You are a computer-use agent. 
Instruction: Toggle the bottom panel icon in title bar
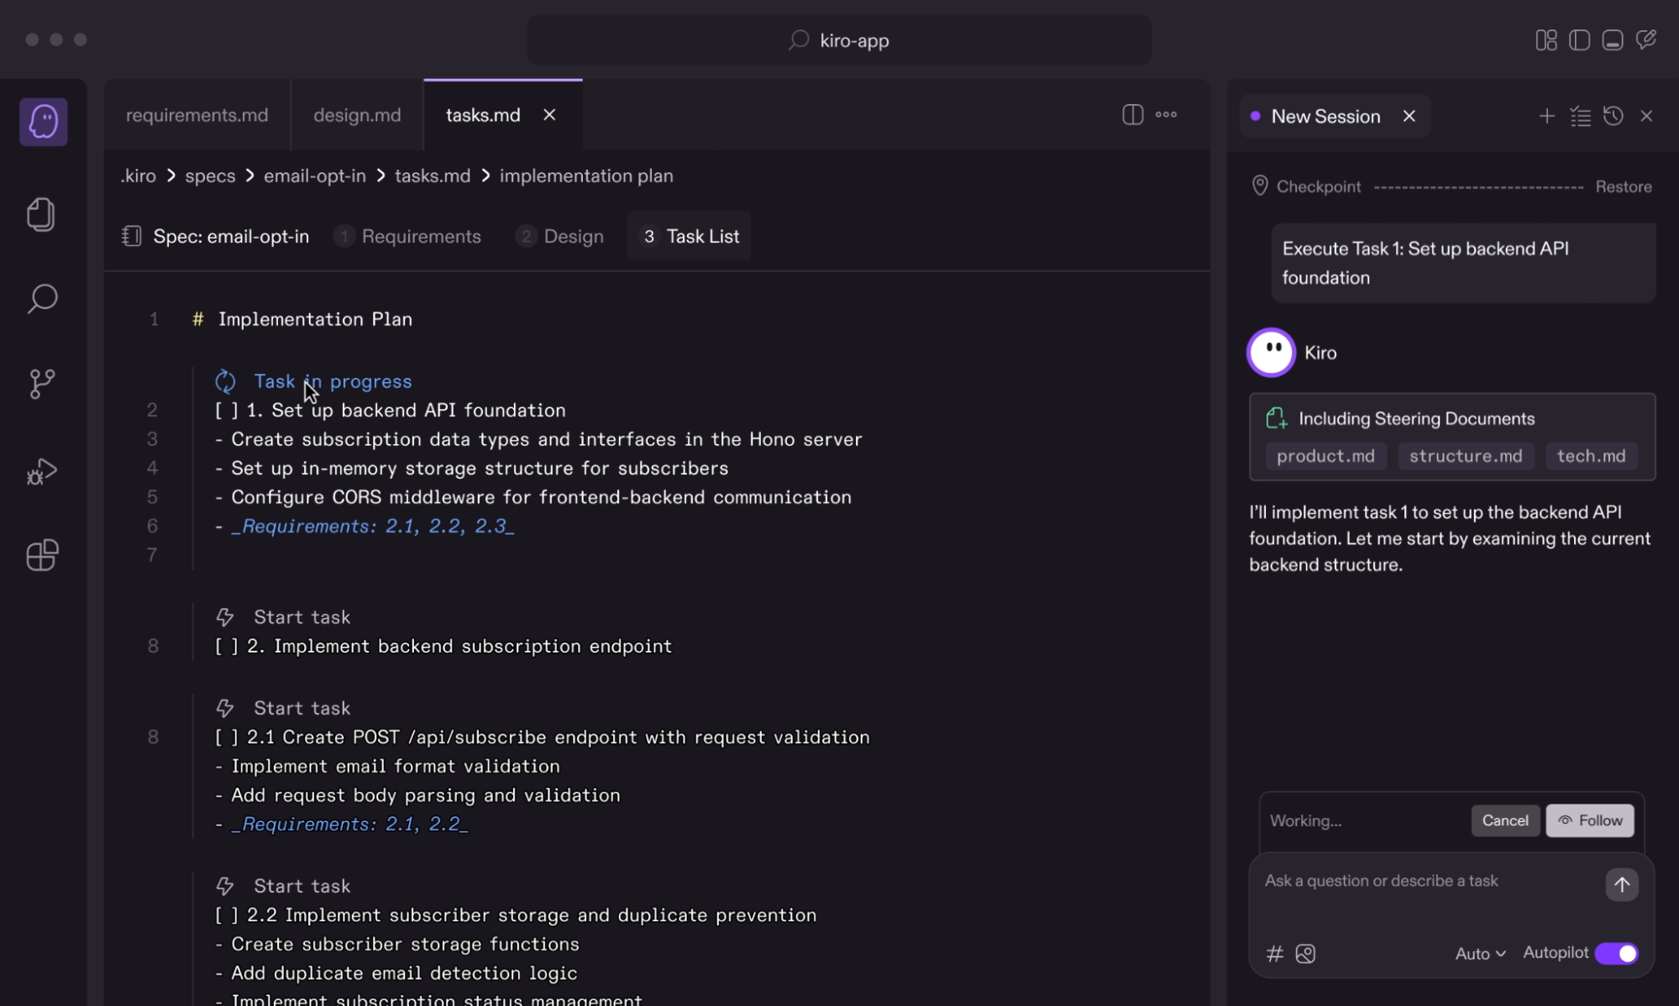(1612, 39)
